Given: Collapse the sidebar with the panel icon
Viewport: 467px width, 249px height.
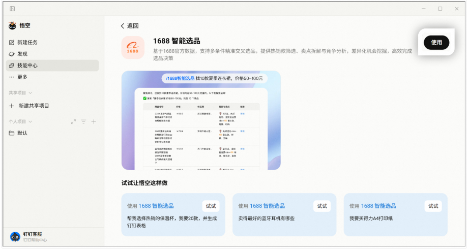Looking at the screenshot, I should pyautogui.click(x=12, y=9).
